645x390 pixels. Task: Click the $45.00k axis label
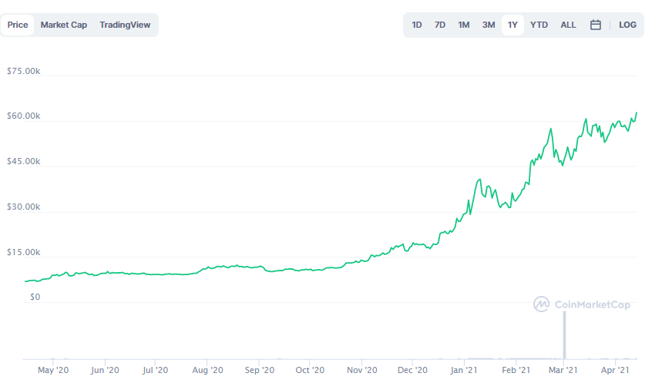(x=23, y=161)
